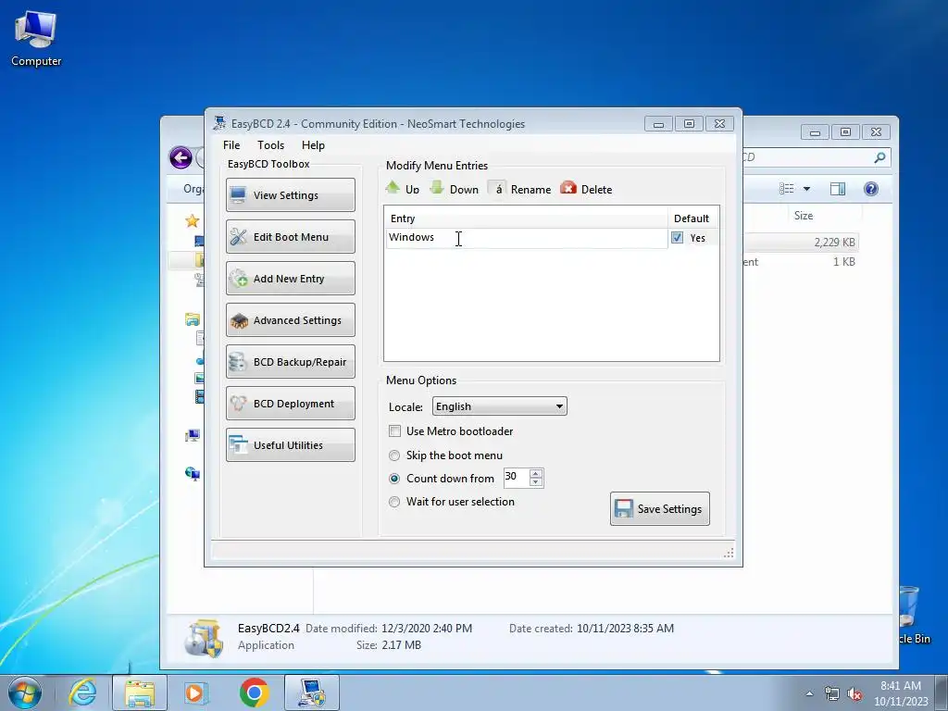Increase countdown with up spinner arrow
This screenshot has height=711, width=948.
point(536,473)
